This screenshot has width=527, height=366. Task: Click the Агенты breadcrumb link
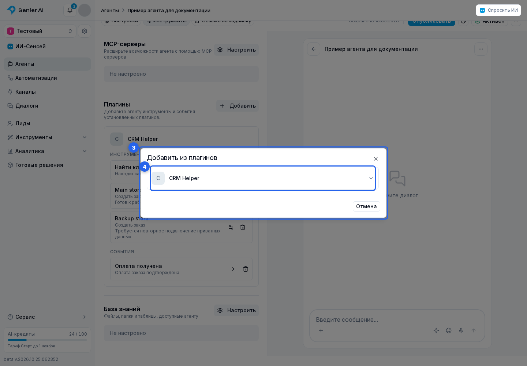pos(110,10)
